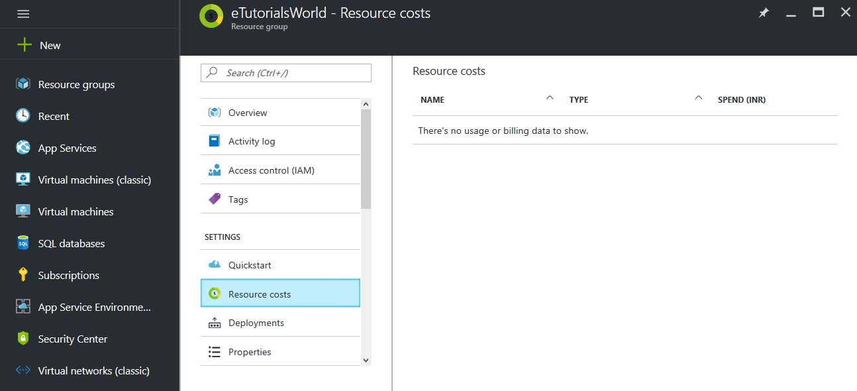Viewport: 857px width, 391px height.
Task: Open Security Center shield icon
Action: click(23, 339)
